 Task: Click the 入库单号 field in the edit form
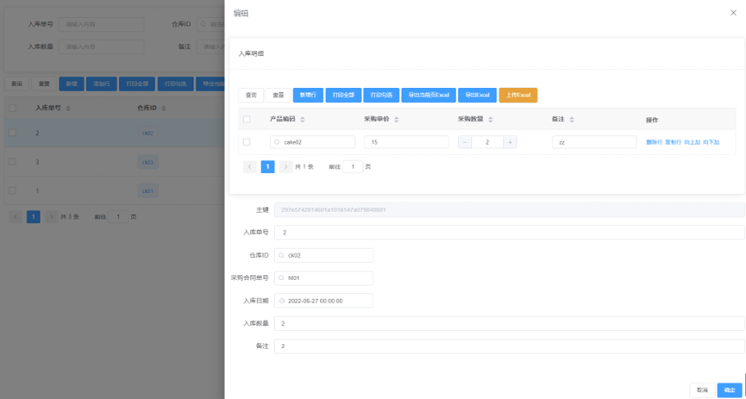510,233
